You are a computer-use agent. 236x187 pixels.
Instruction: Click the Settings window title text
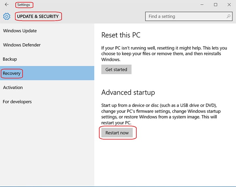(24, 5)
